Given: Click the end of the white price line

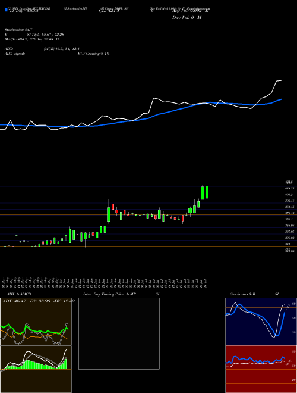Looking at the screenshot, I should (x=282, y=80).
